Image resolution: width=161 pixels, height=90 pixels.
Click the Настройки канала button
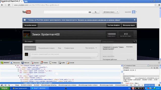30,25
